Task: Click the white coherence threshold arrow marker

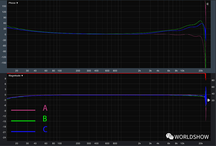Action: 209,100
